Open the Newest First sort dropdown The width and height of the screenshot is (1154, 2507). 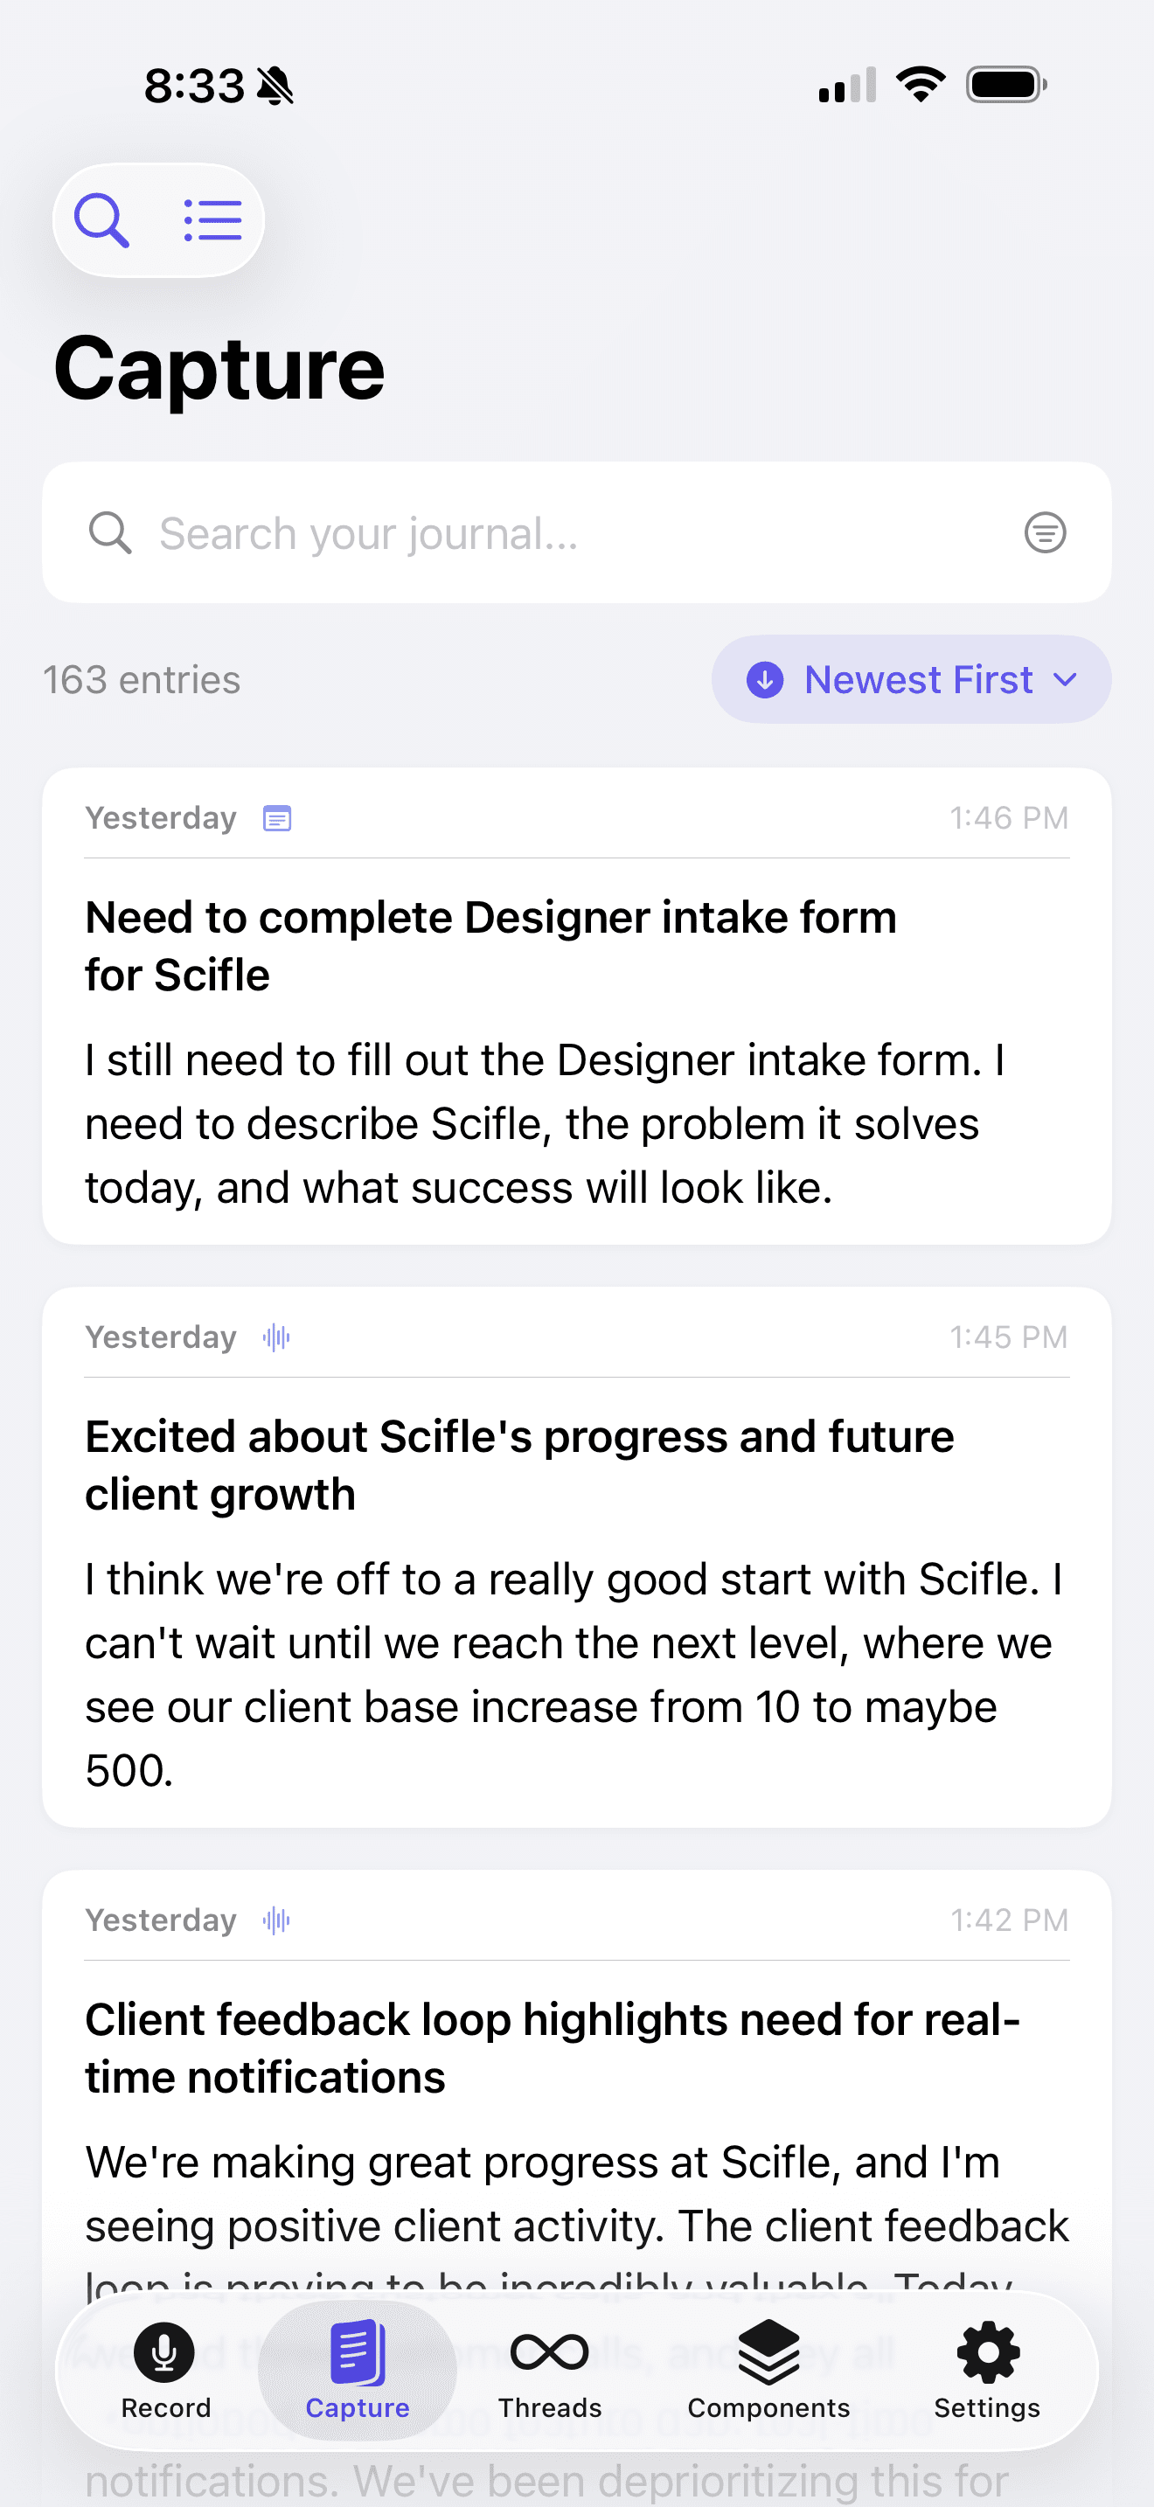coord(909,679)
